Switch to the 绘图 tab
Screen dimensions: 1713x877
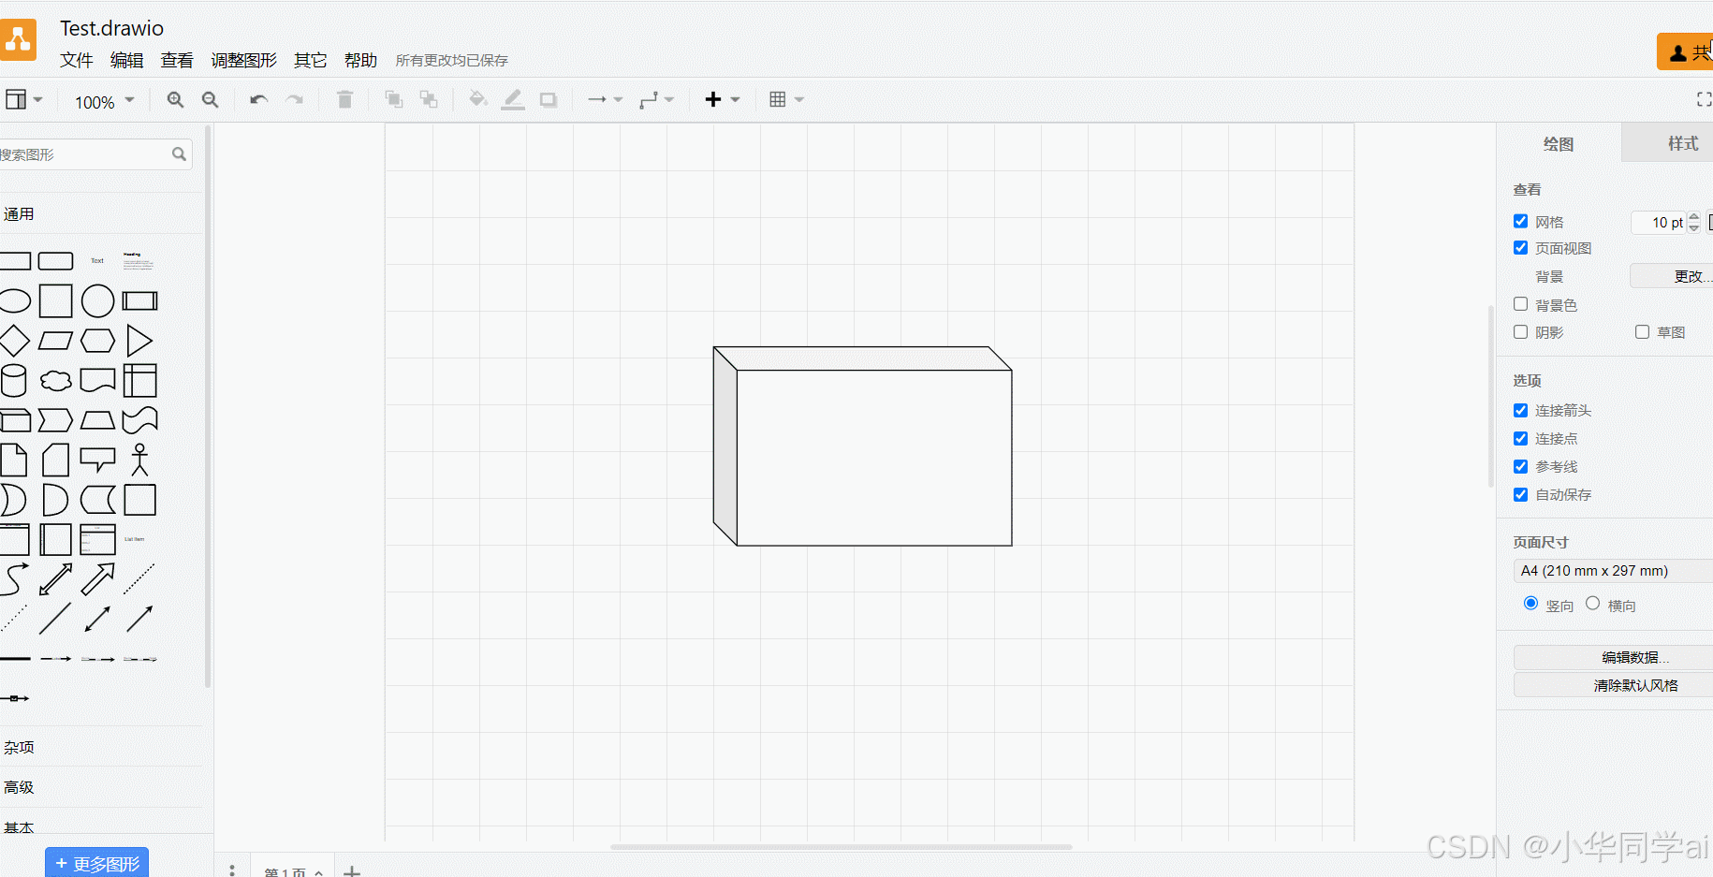[x=1559, y=143]
